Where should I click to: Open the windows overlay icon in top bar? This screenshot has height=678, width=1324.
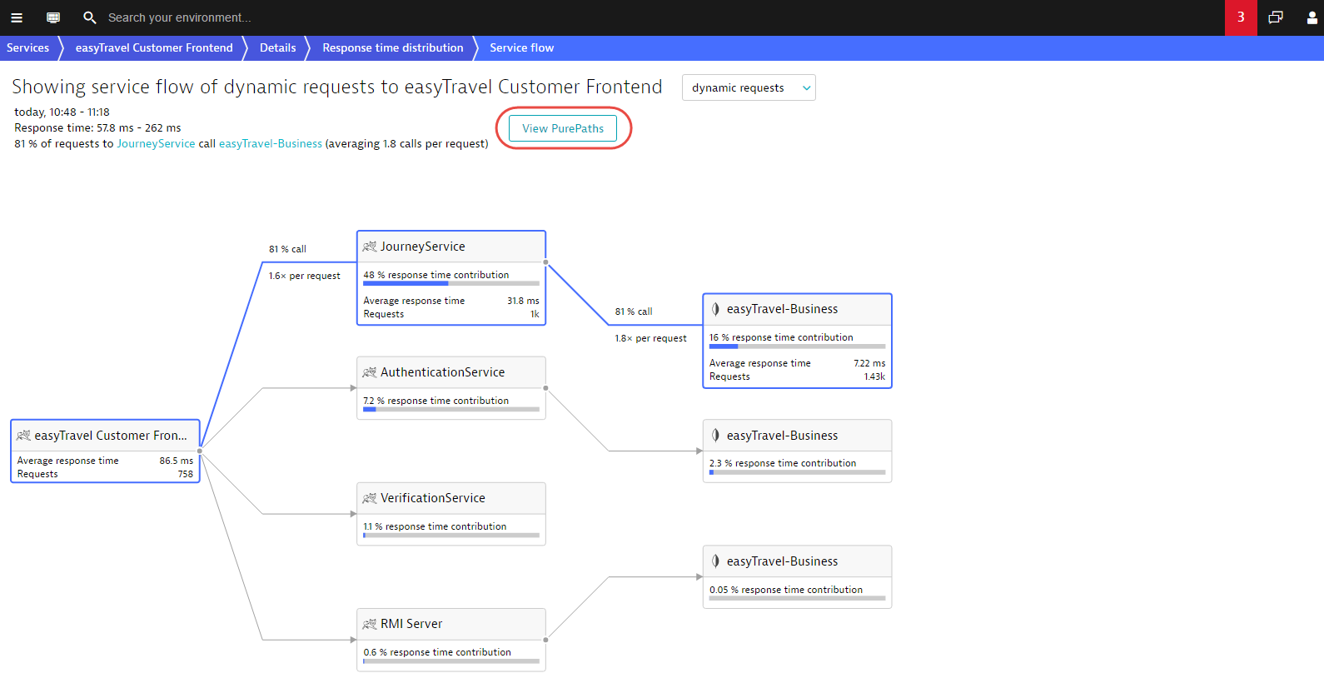tap(1276, 17)
